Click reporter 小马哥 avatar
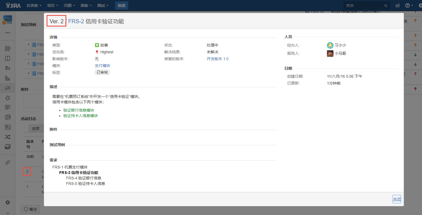Screen dimensions: 422x215 330,54
